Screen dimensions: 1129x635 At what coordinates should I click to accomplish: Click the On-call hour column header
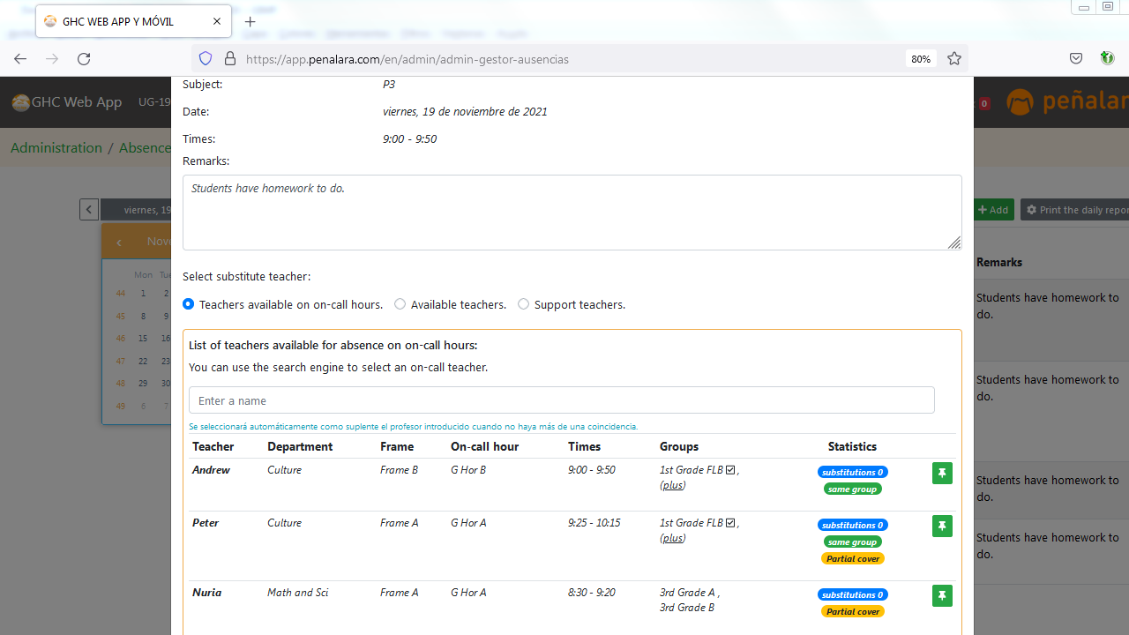coord(484,447)
